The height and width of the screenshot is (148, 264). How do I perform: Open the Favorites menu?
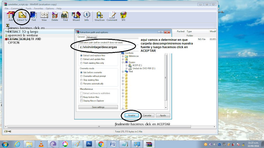[38, 8]
